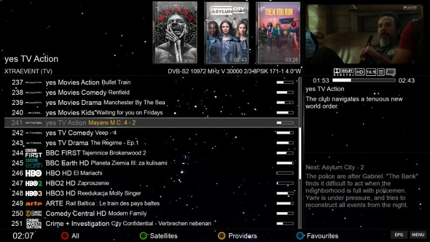Show All channels list
430x242 pixels.
(75, 236)
